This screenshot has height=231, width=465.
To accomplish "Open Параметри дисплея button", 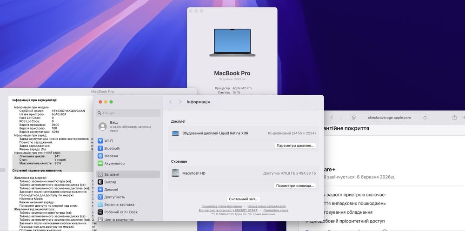I will (x=295, y=145).
